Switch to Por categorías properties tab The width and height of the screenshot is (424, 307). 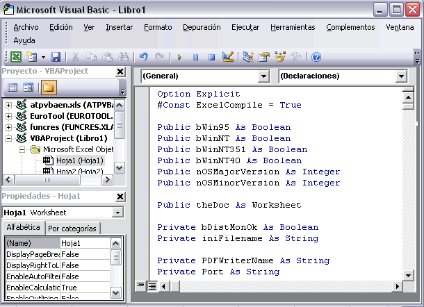[72, 229]
